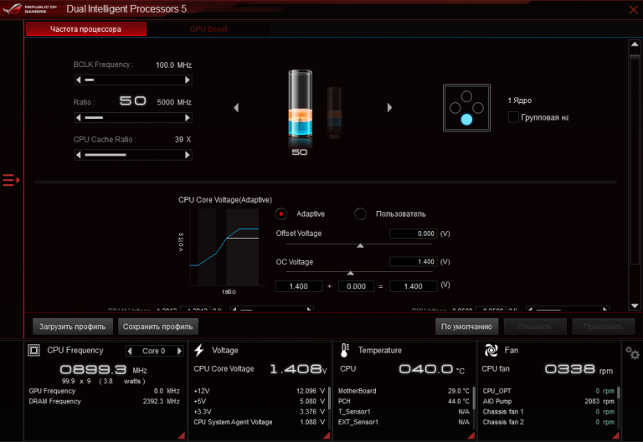Expand Voltage panel corner triangle
The width and height of the screenshot is (643, 442).
pyautogui.click(x=327, y=435)
